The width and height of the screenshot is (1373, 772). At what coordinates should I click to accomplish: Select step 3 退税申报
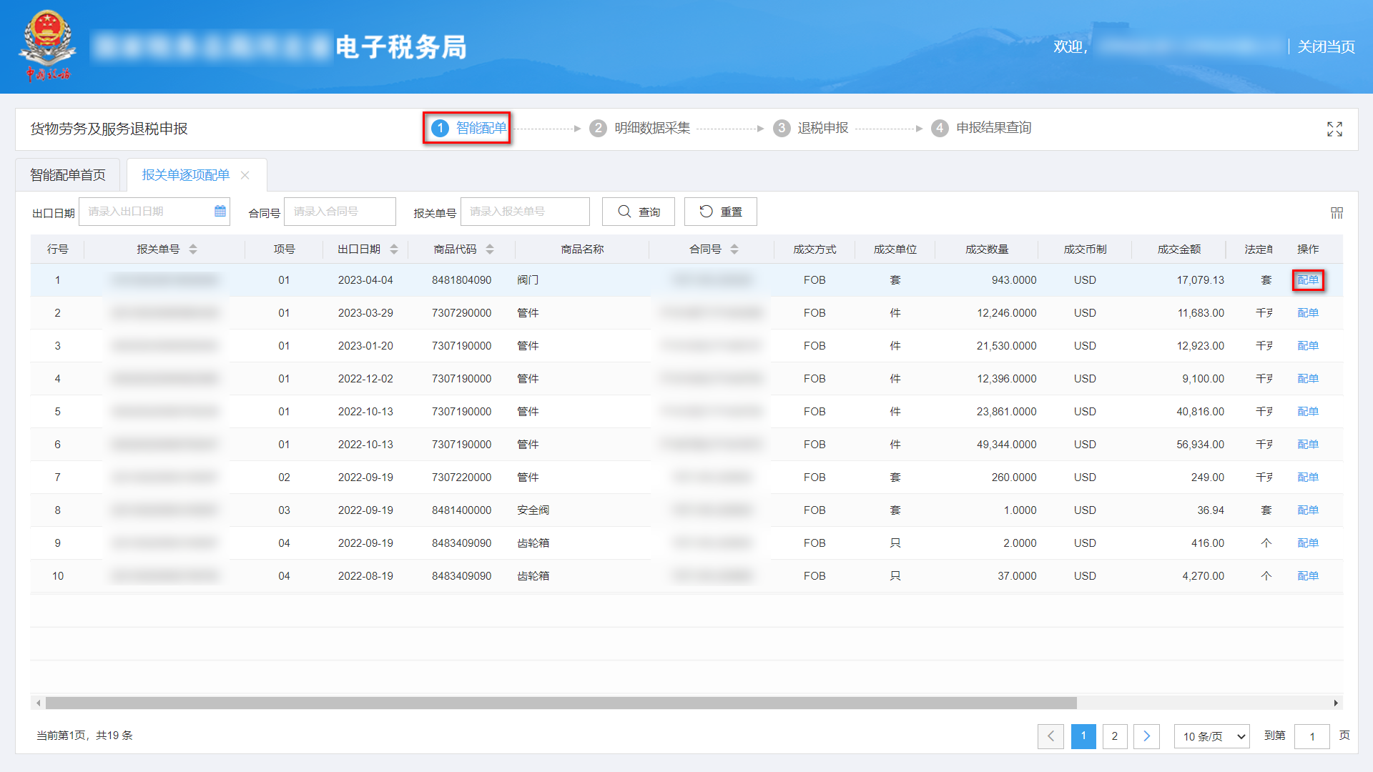[822, 128]
